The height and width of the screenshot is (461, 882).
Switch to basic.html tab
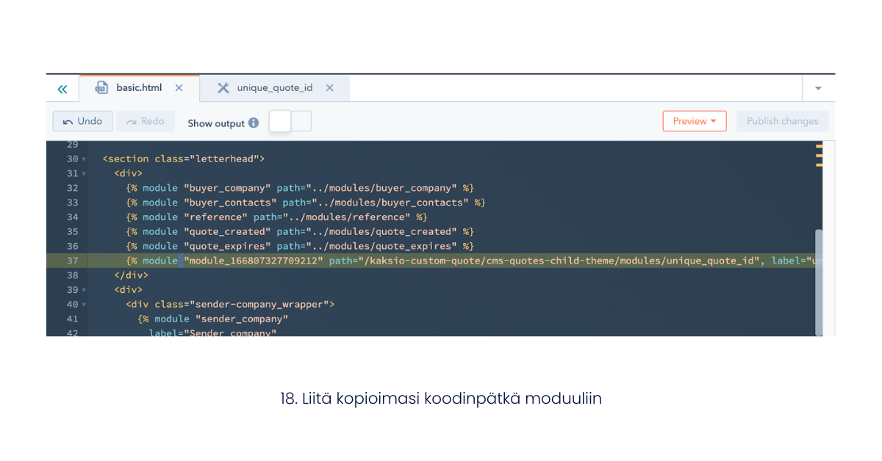point(139,88)
